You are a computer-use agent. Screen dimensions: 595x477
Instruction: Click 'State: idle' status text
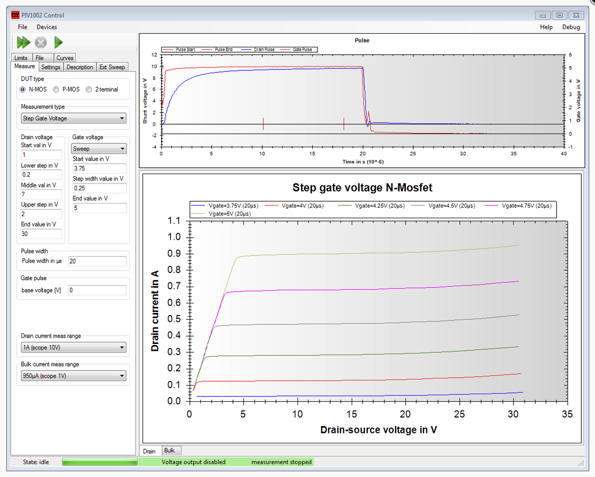(x=36, y=462)
